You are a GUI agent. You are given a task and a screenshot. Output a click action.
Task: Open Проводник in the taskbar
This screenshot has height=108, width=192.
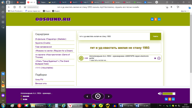pos(37,105)
